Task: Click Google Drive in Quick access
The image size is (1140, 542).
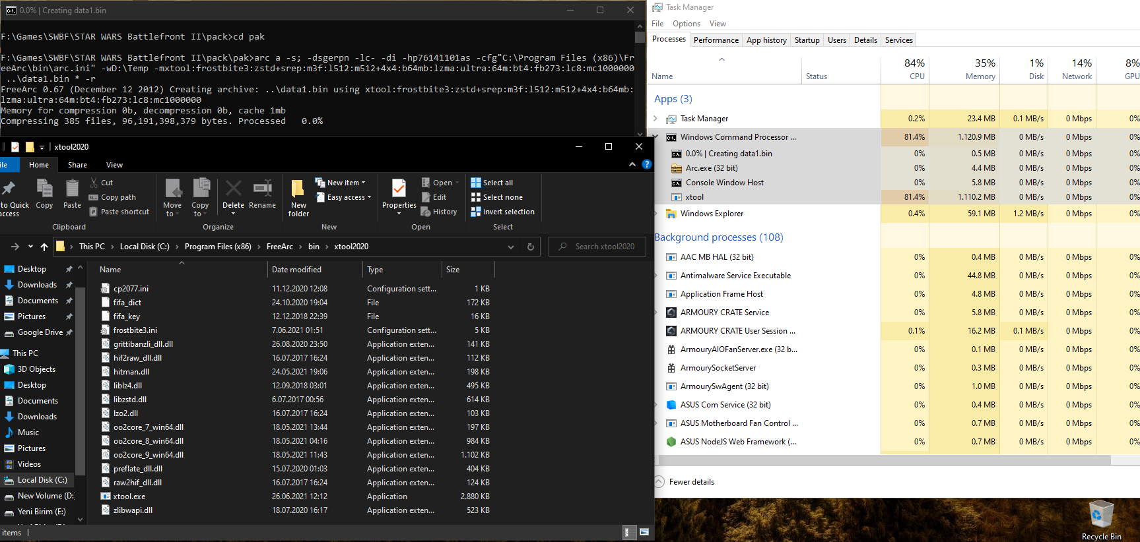Action: [x=40, y=332]
